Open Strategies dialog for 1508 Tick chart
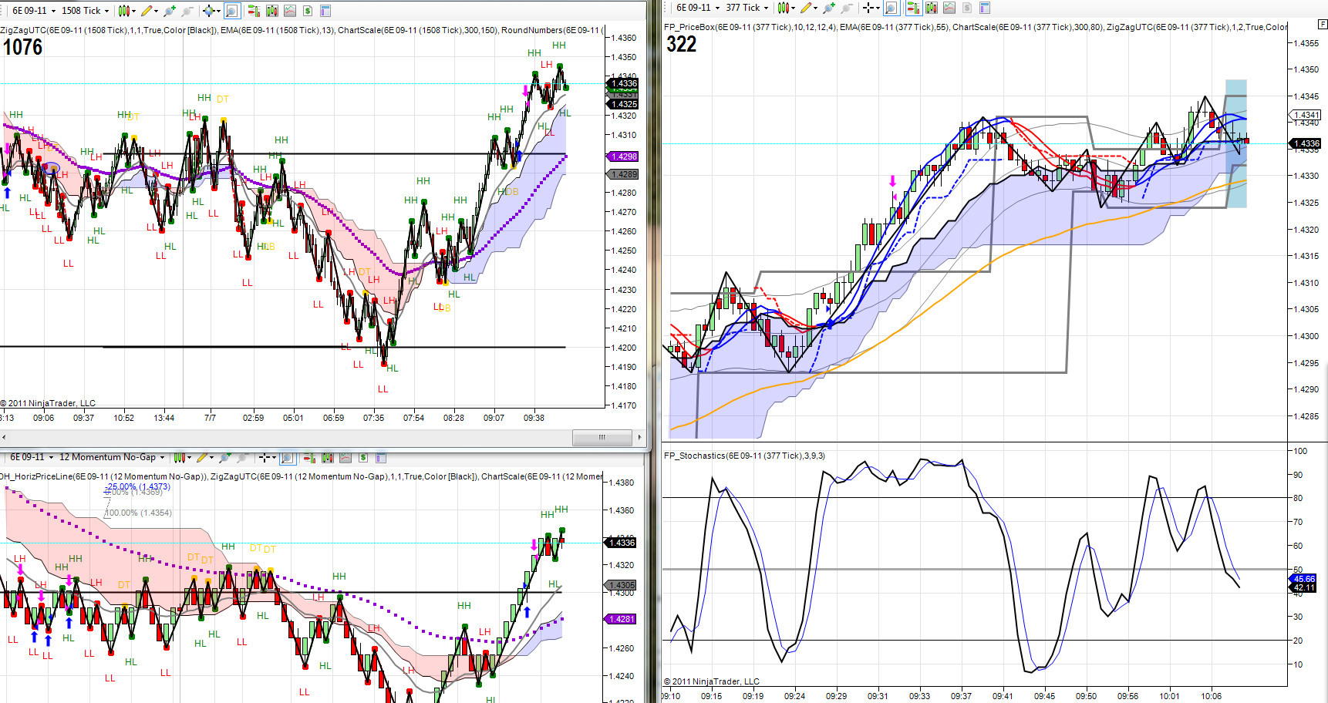1328x703 pixels. [x=308, y=11]
